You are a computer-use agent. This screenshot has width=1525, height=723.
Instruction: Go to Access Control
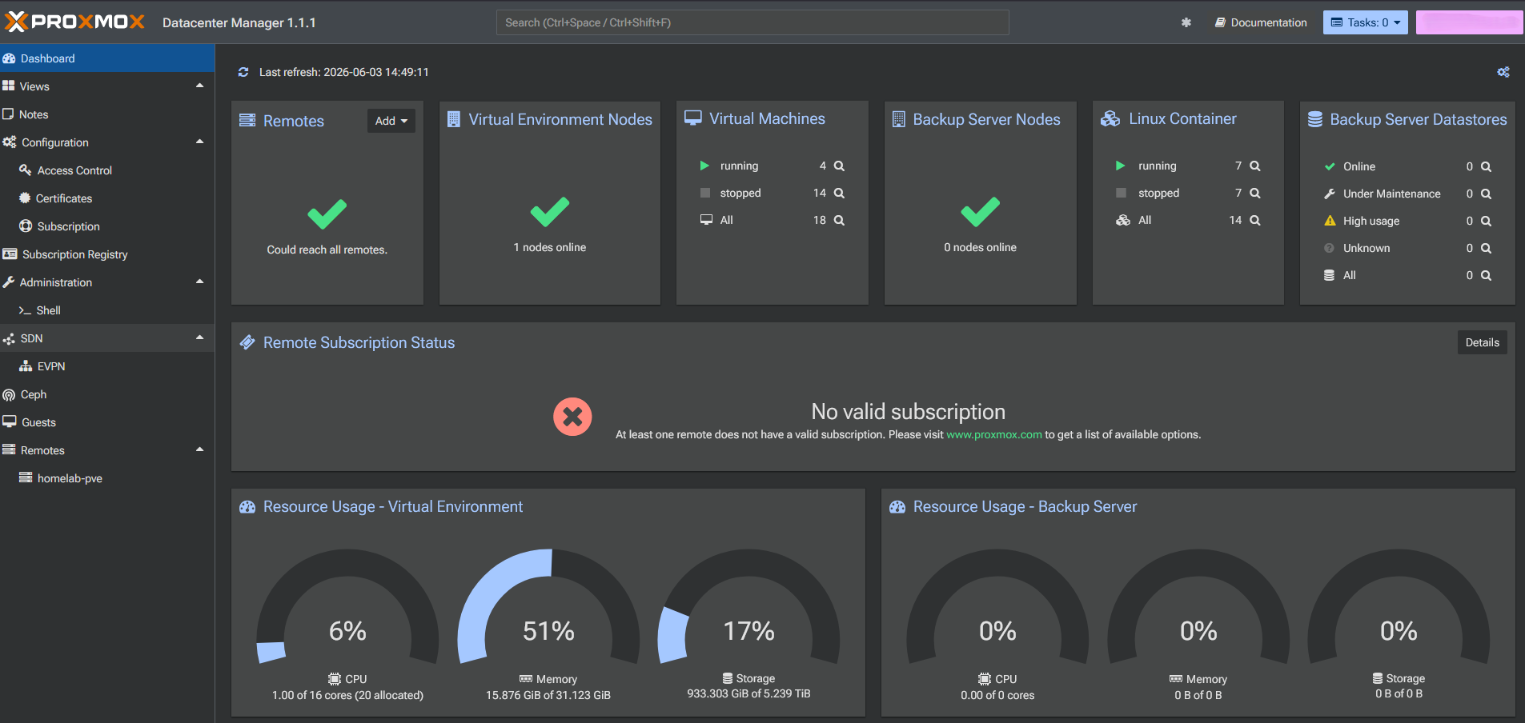(107, 170)
